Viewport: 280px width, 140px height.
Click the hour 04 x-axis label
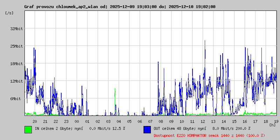click(x=119, y=121)
